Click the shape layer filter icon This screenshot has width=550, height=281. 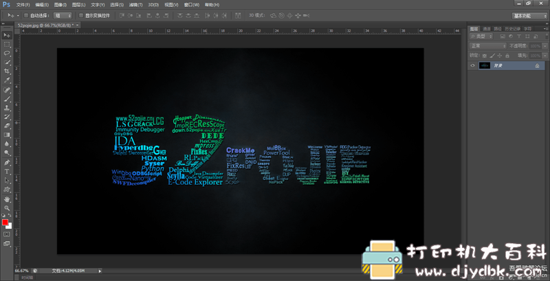click(527, 36)
